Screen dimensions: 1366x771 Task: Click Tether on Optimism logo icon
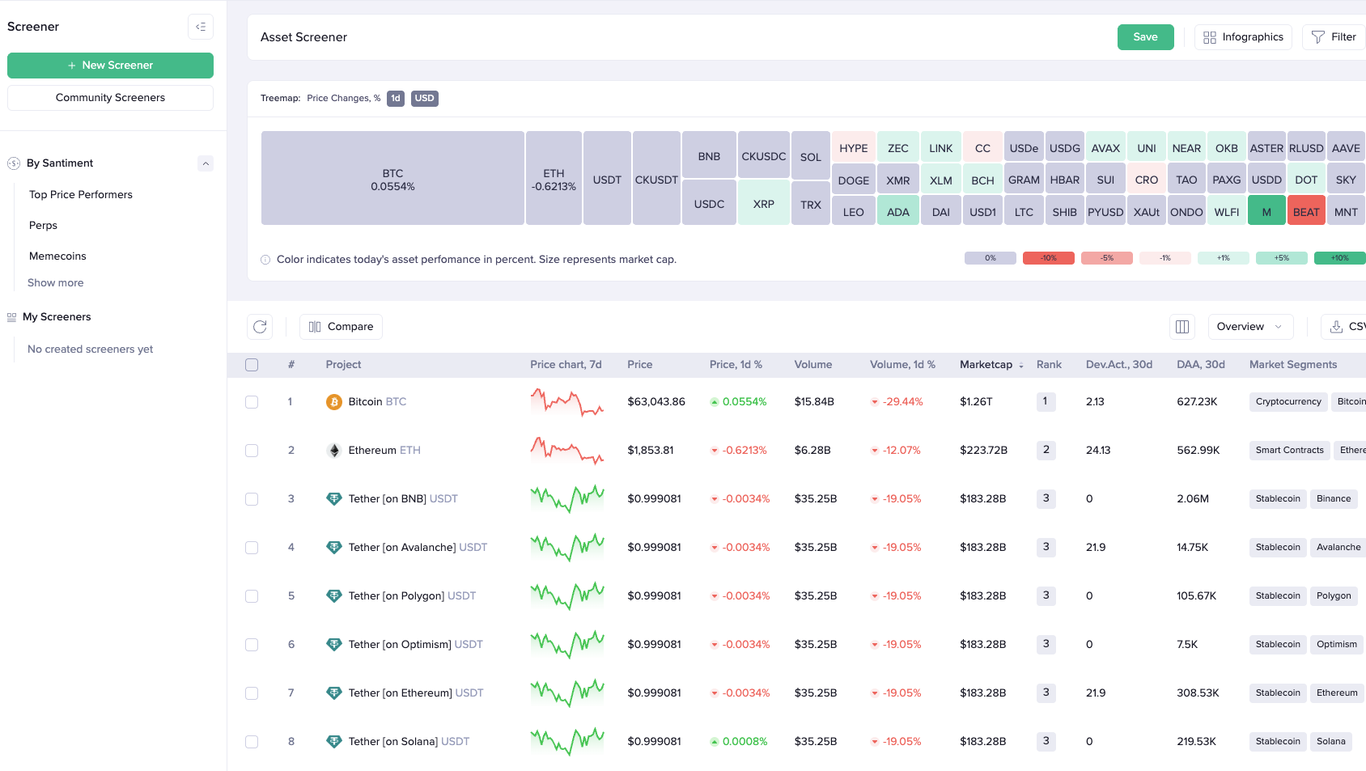pos(334,645)
